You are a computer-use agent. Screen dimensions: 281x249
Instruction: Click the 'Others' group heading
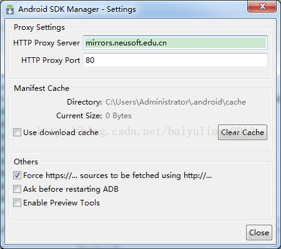[x=26, y=162]
